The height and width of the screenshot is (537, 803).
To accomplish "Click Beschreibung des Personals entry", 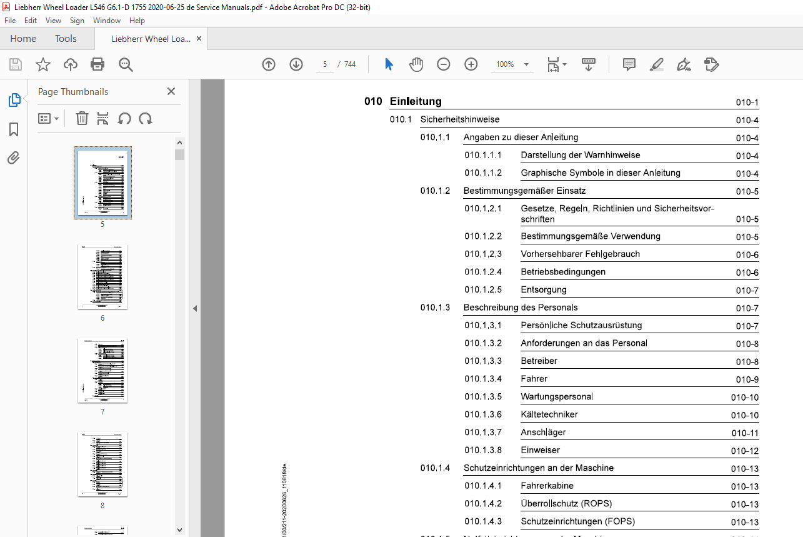I will (521, 308).
